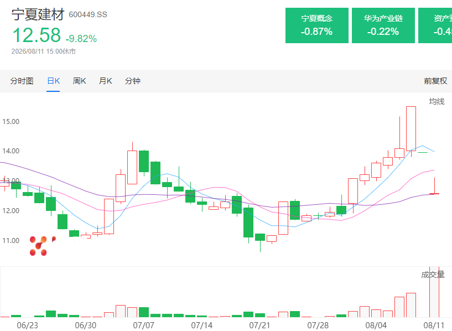The image size is (452, 331).
Task: Click the 14.00 price axis label
Action: (x=11, y=151)
